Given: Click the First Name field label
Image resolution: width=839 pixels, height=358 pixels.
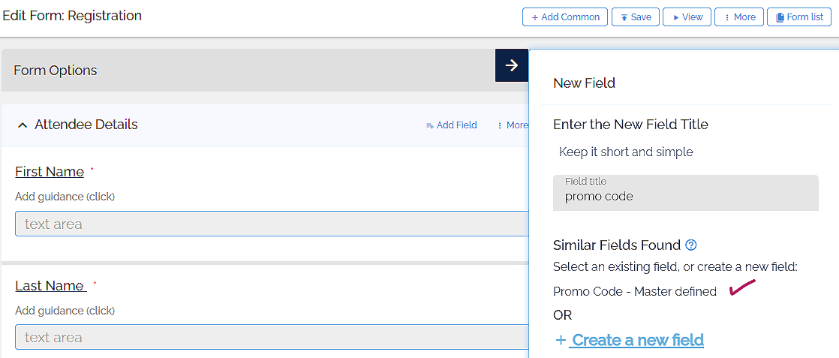Looking at the screenshot, I should coord(50,172).
